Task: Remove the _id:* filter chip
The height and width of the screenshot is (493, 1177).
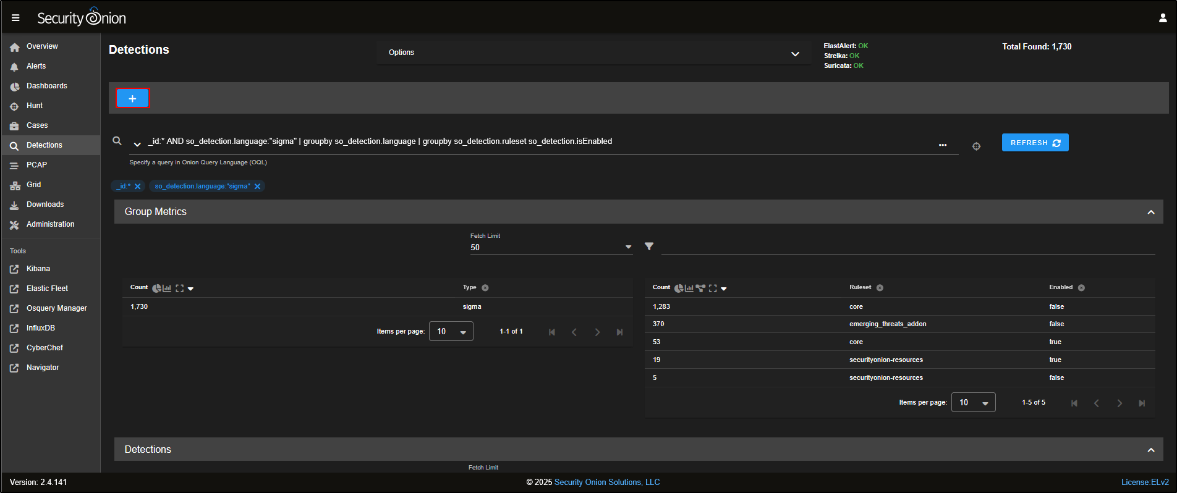Action: [x=138, y=187]
